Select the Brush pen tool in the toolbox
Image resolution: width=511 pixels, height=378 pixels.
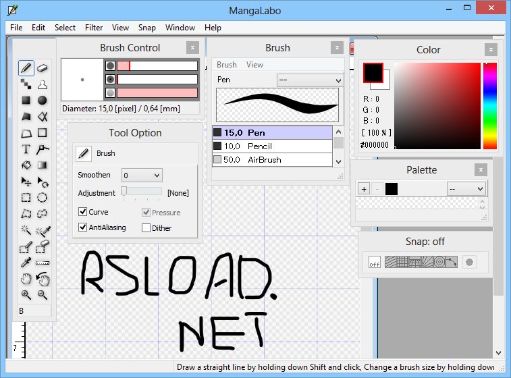coord(26,68)
